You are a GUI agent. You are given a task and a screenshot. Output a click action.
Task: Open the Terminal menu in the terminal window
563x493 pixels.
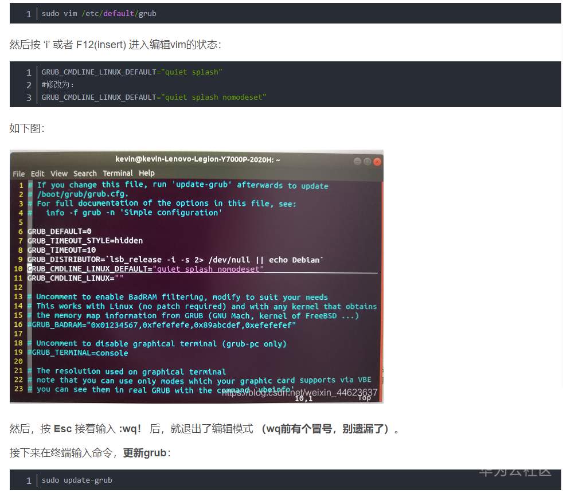point(118,173)
